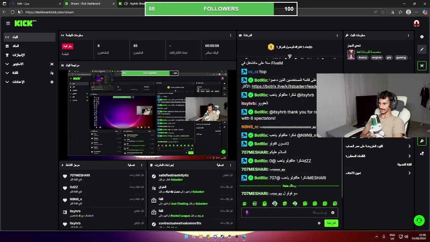Image resolution: width=430 pixels, height=242 pixels.
Task: Open the activity feed three-dot menu
Action: (x=142, y=165)
